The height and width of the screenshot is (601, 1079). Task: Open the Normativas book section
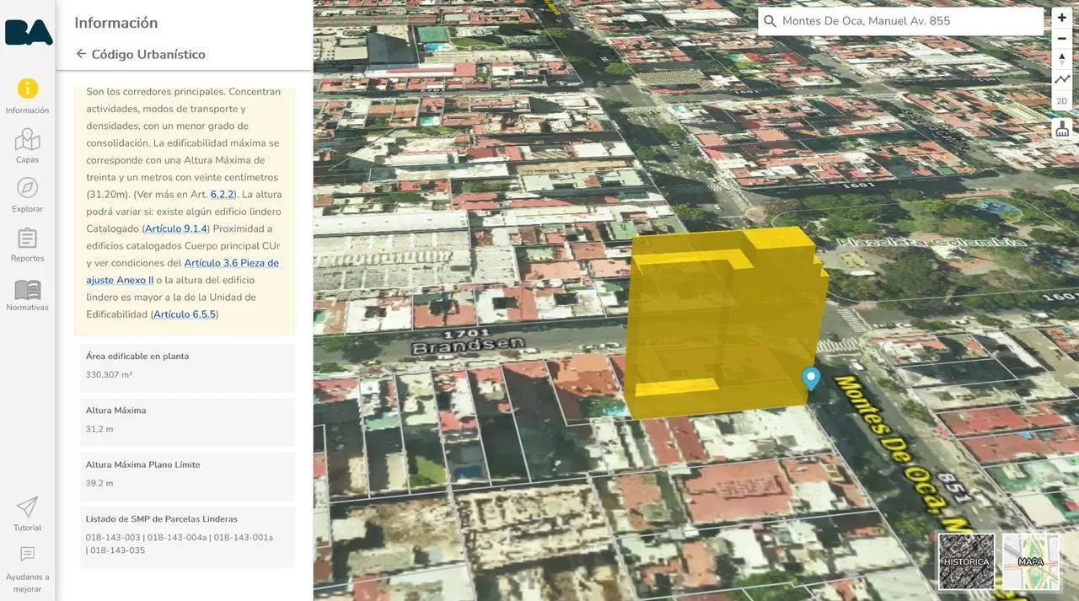point(27,294)
